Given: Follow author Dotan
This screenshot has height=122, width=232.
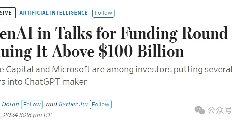Looking at the screenshot, I should [32, 104].
